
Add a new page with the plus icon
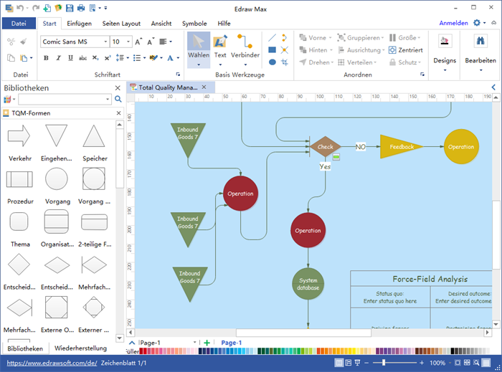click(x=207, y=343)
